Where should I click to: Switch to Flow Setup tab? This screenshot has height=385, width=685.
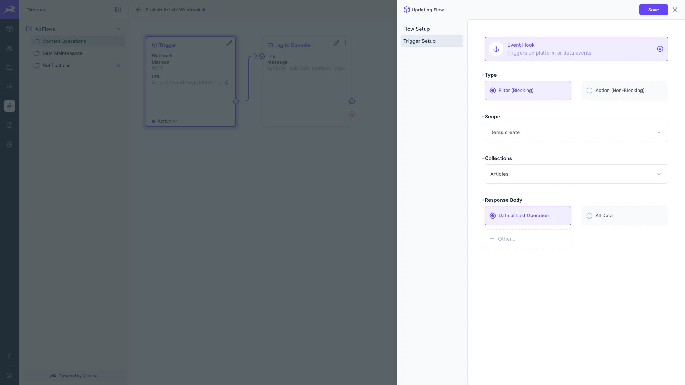click(432, 29)
